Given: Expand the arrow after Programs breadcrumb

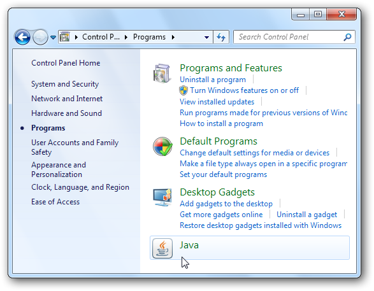Looking at the screenshot, I should (x=173, y=37).
